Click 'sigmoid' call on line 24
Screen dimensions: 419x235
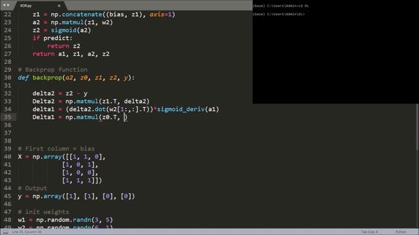[x=64, y=30]
